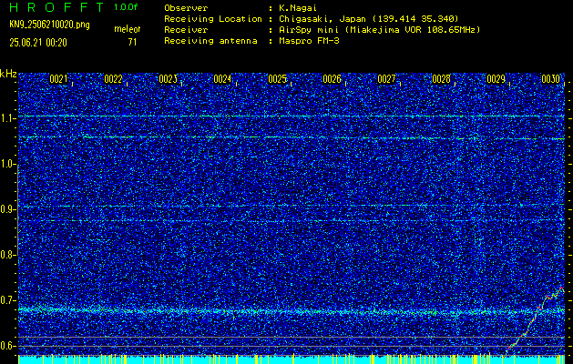The width and height of the screenshot is (573, 364).
Task: Click the cyan signal-level bar at bottom
Action: pyautogui.click(x=292, y=359)
